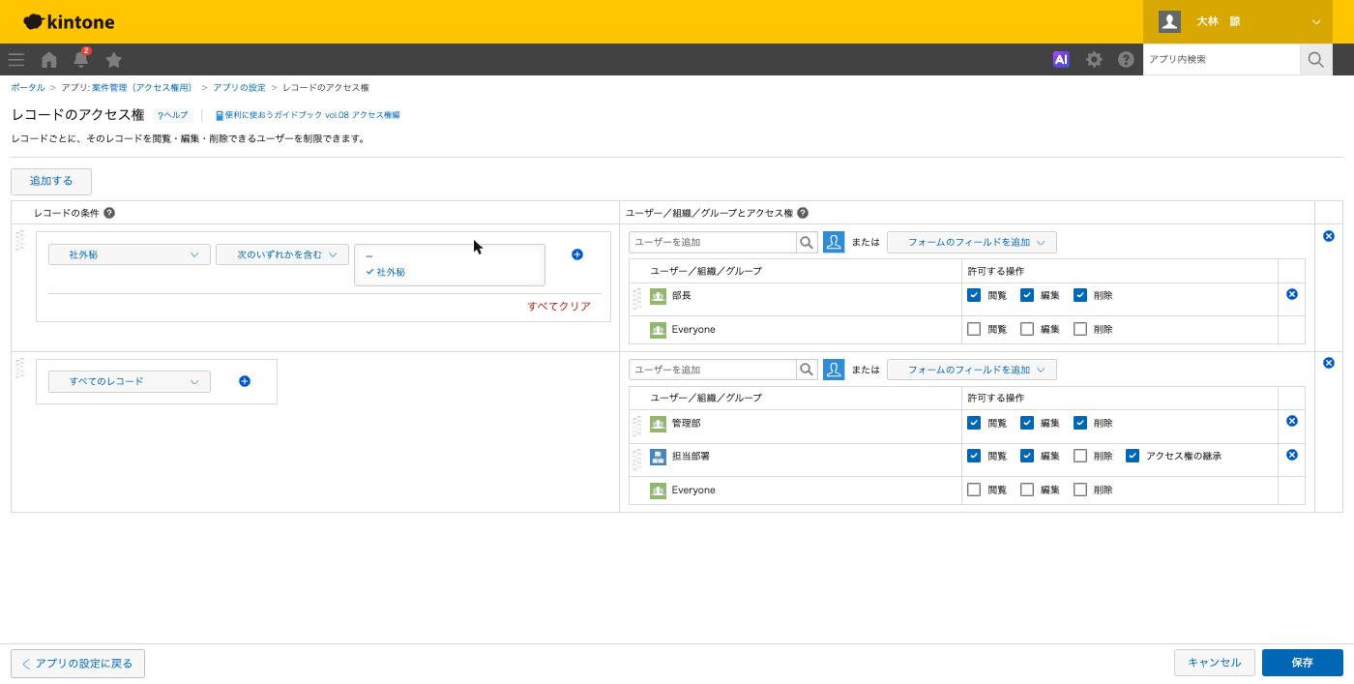Show help for レコードの条件 column
This screenshot has width=1354, height=684.
point(109,213)
